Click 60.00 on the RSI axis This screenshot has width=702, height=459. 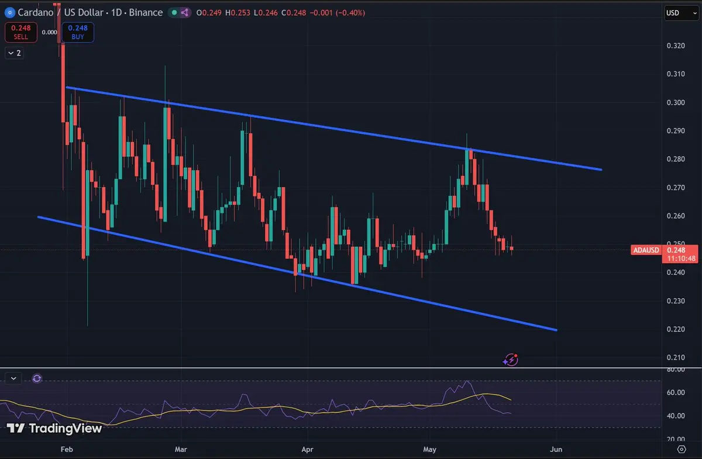pyautogui.click(x=676, y=392)
